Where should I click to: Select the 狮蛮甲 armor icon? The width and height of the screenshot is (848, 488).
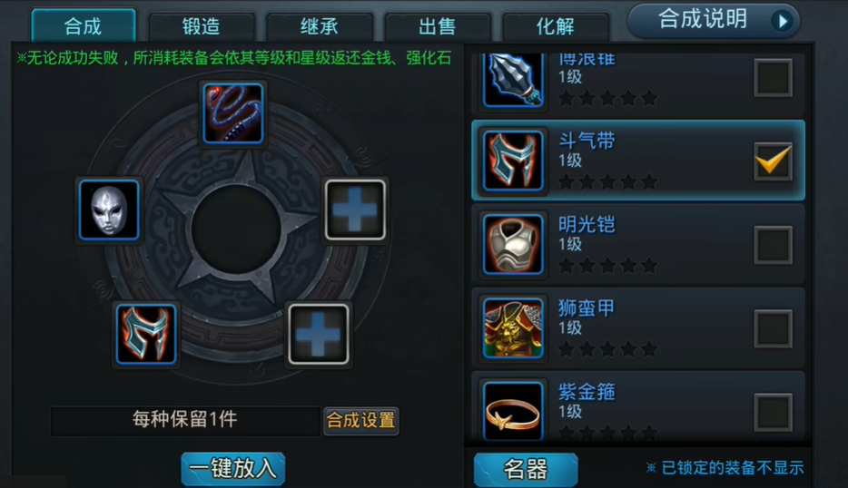513,328
